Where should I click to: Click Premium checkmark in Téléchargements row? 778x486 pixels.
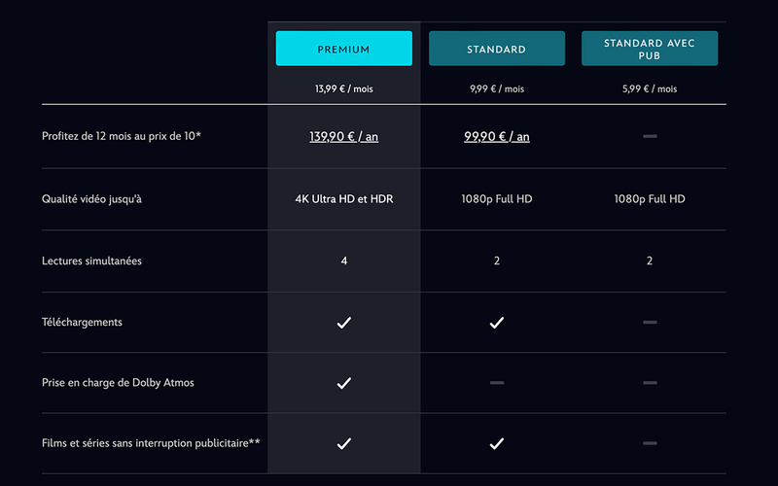coord(343,323)
